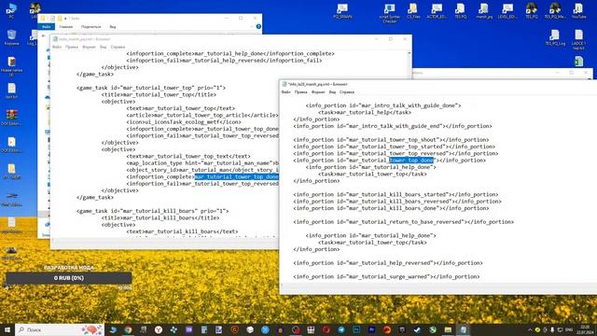
Task: Open Справка menu in info_la2t_marsh_pq Notepad
Action: click(347, 91)
